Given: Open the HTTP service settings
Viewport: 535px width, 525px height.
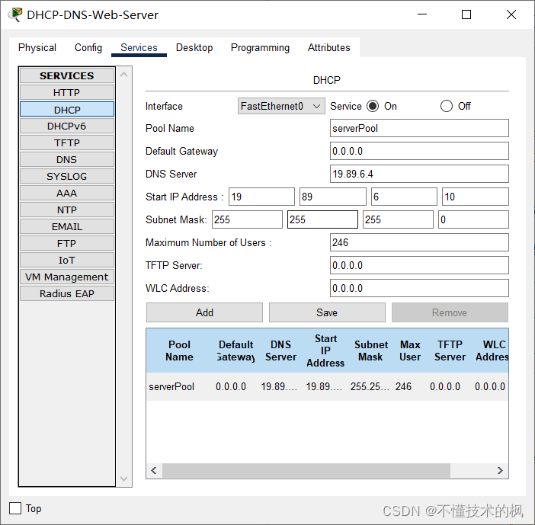Looking at the screenshot, I should 67,92.
